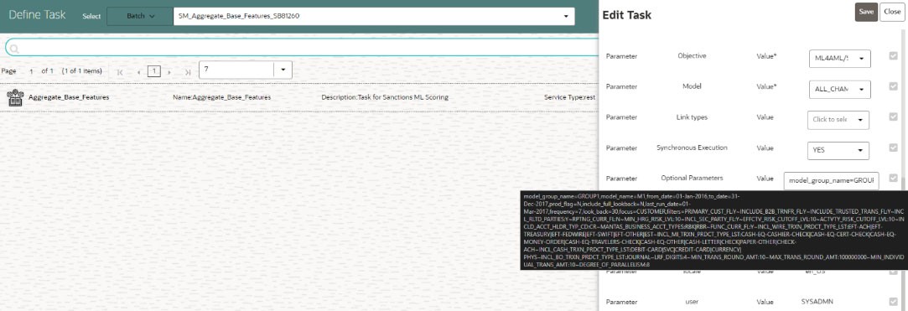This screenshot has width=908, height=311.
Task: Click the Aggregate_Base_Features task label
Action: click(x=69, y=97)
